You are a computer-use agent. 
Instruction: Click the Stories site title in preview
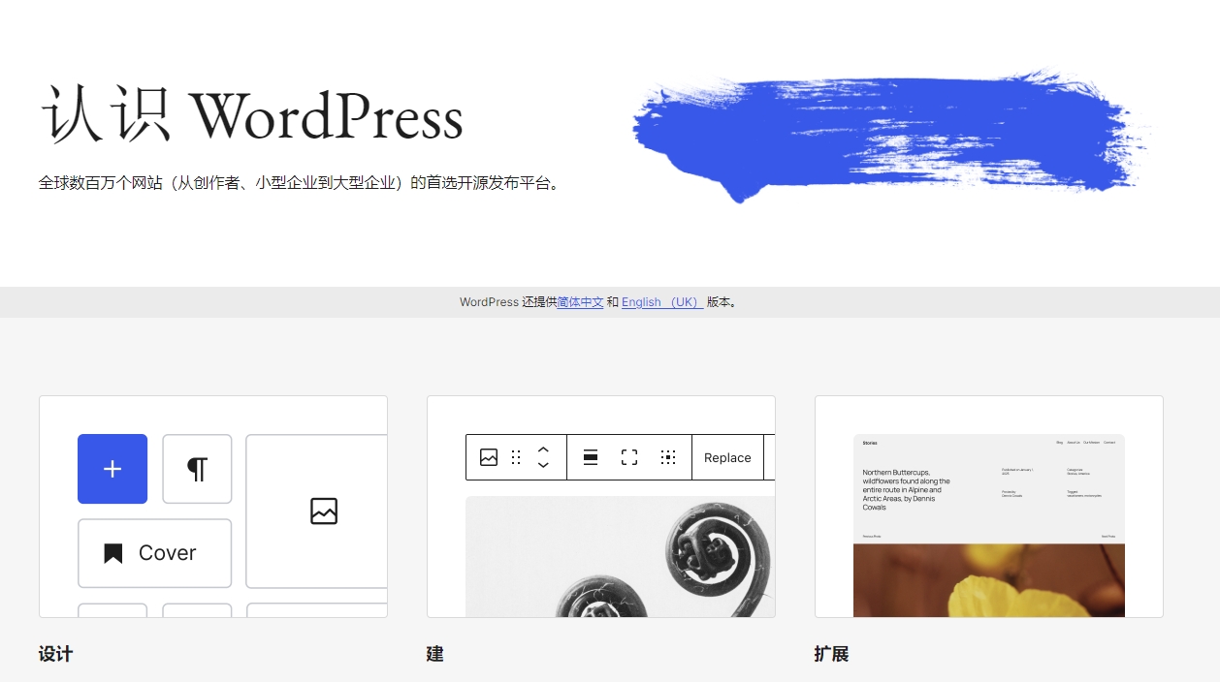pos(870,443)
